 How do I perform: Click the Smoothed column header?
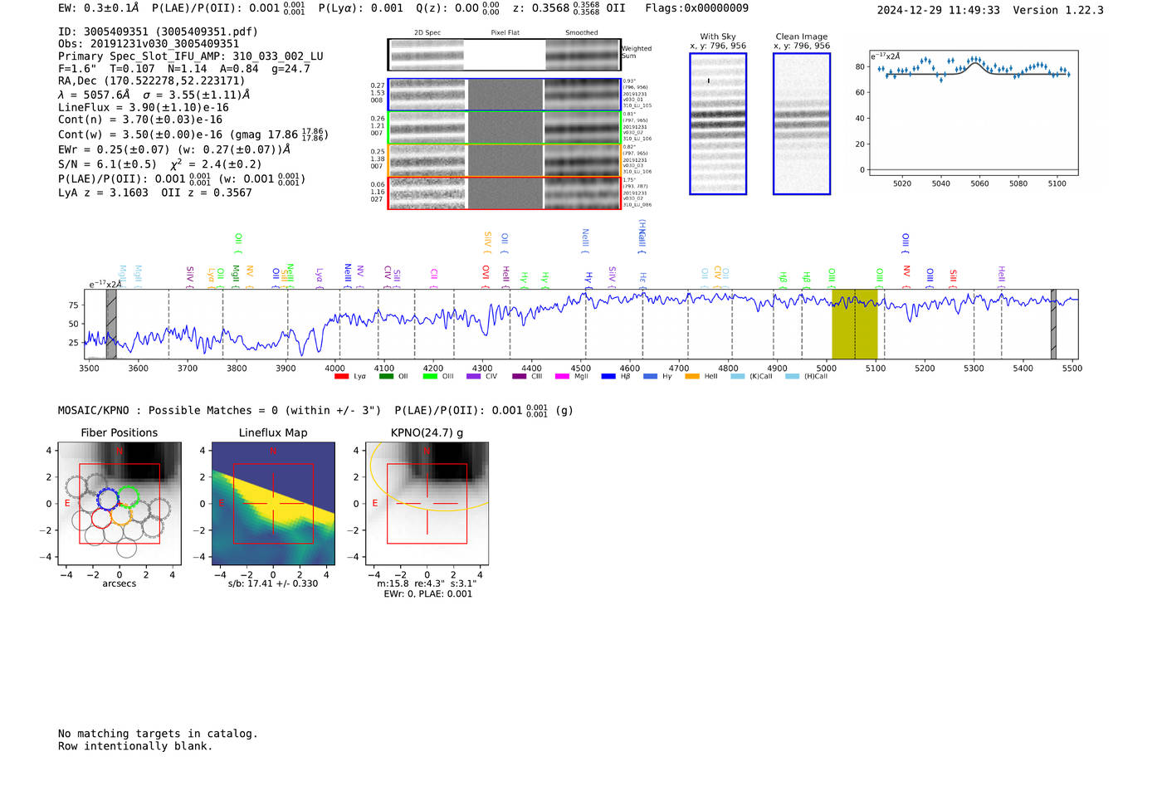tap(582, 33)
